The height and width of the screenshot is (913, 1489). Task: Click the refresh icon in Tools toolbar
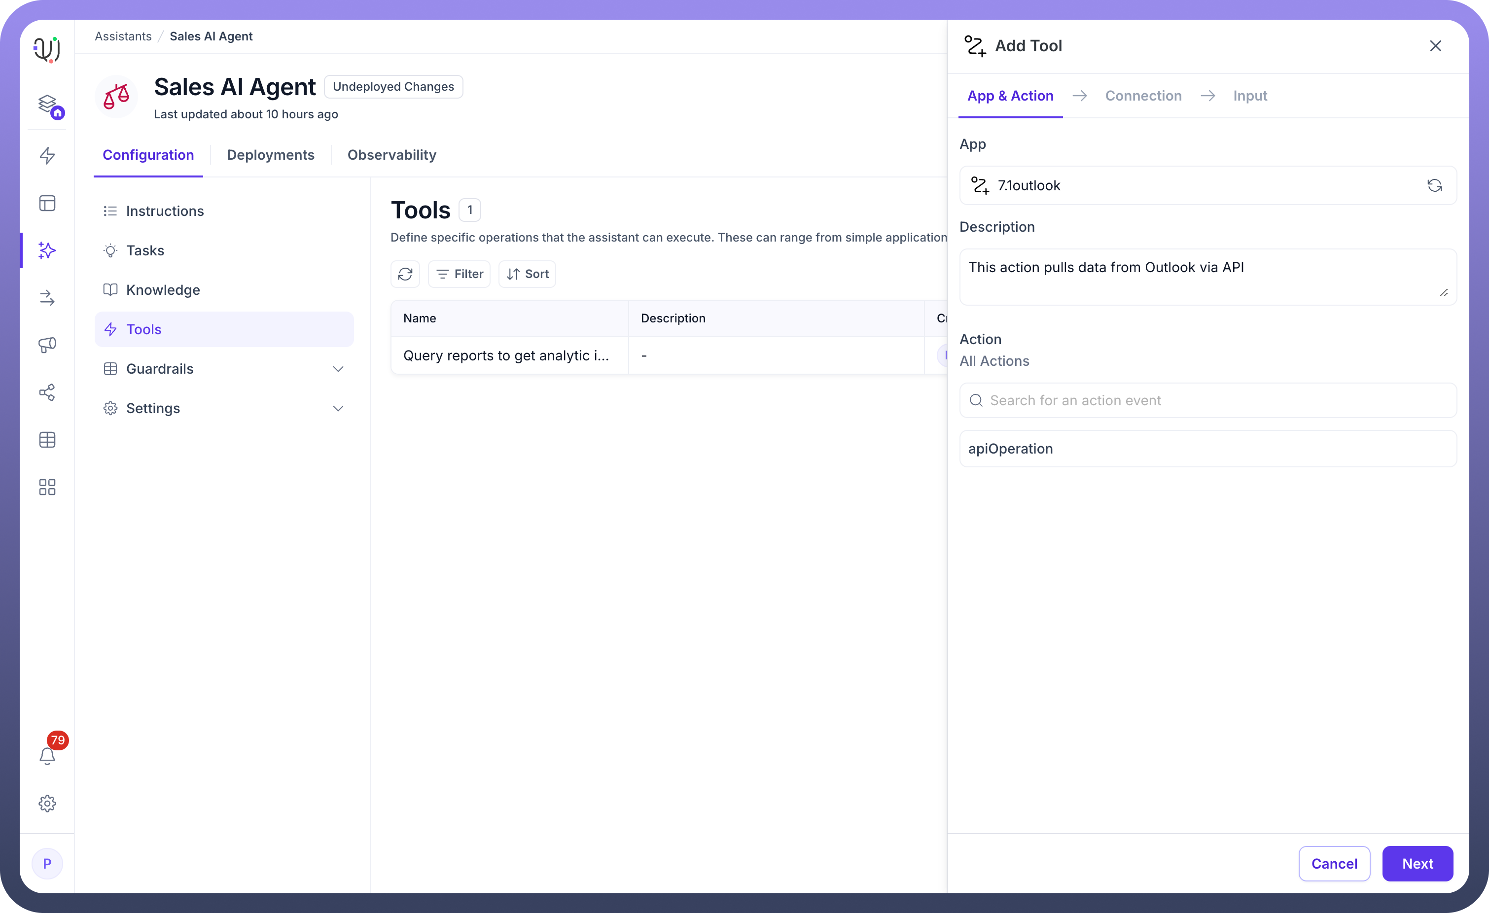click(405, 274)
